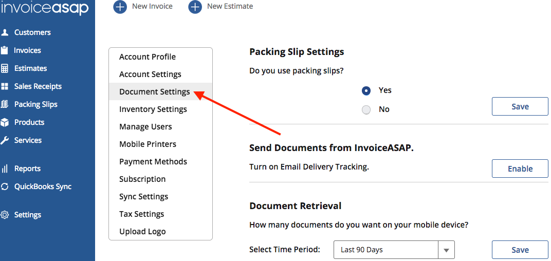Click the InvoiceASAP logo
The height and width of the screenshot is (261, 551).
[x=45, y=8]
